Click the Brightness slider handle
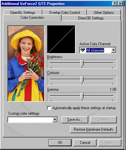 coord(82,63)
